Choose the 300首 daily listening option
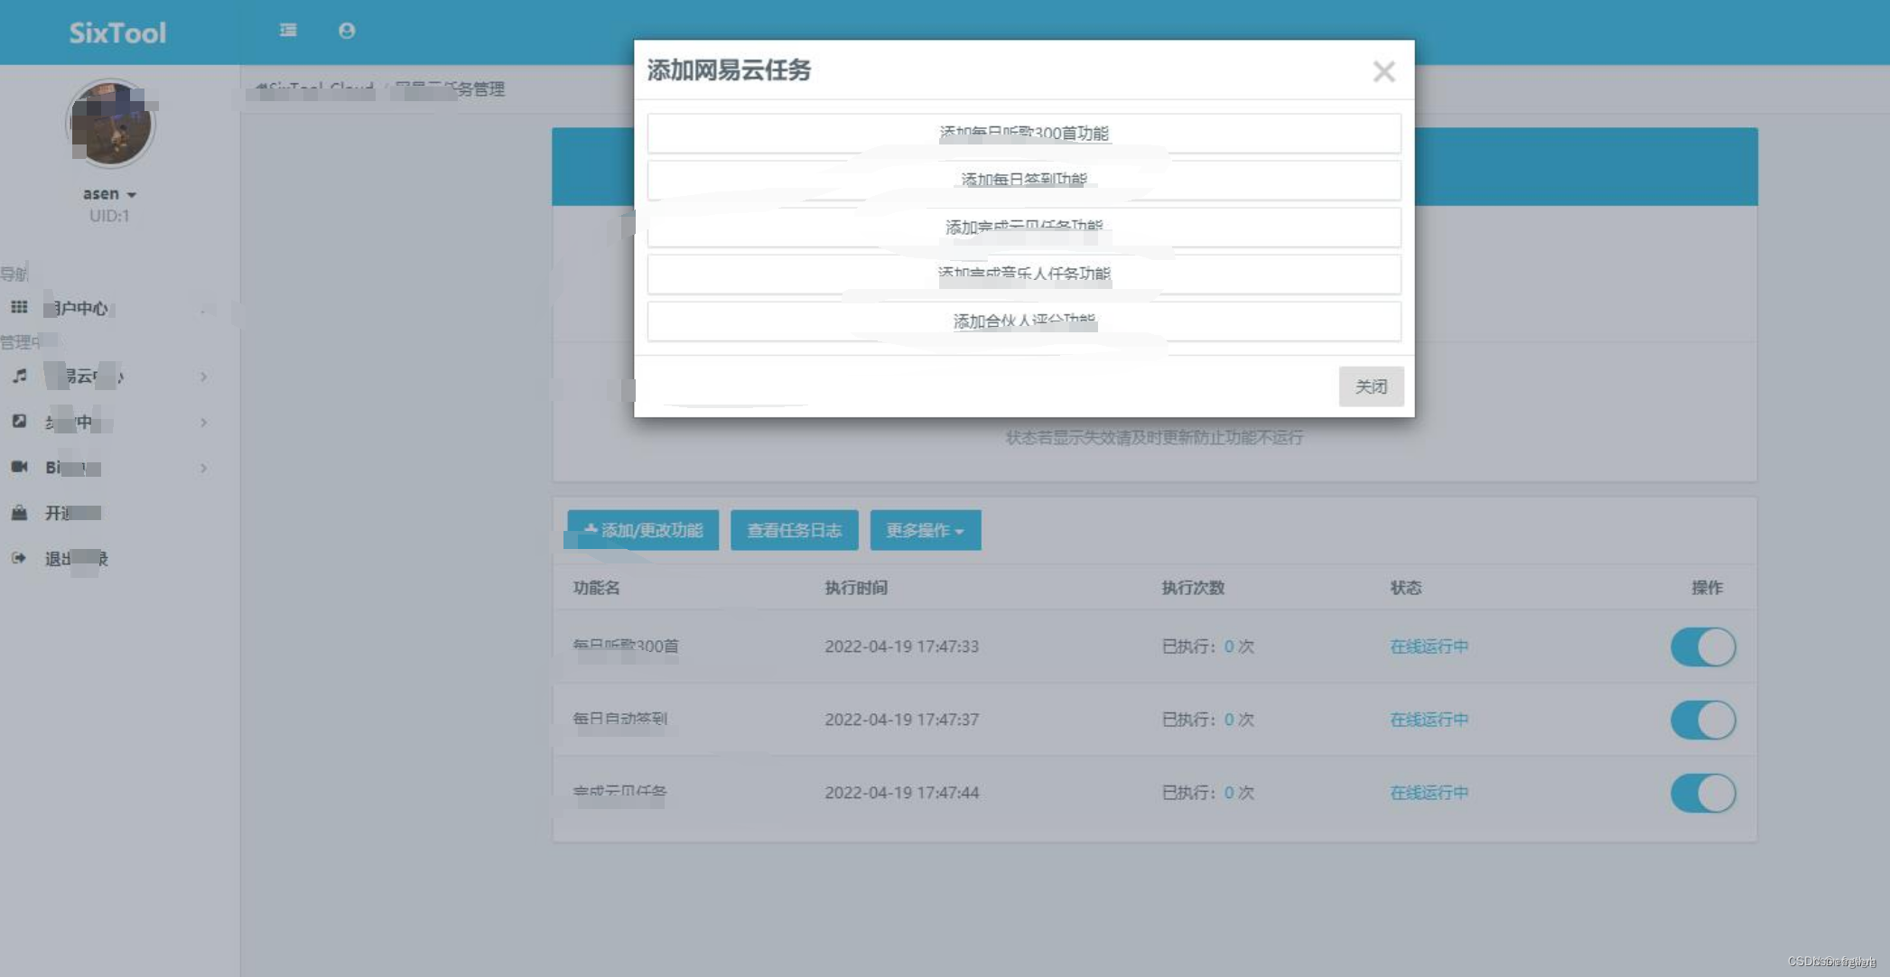Image resolution: width=1890 pixels, height=977 pixels. tap(1024, 134)
